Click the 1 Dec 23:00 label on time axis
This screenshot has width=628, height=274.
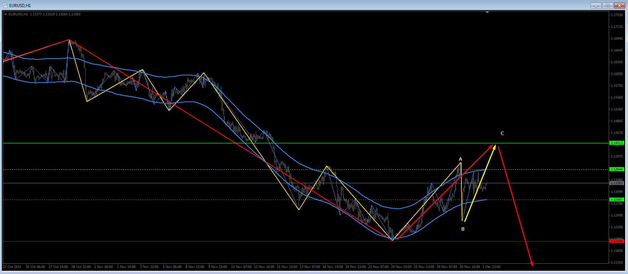click(x=491, y=267)
